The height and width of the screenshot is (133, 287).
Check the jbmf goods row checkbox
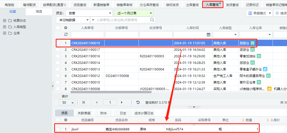[x=58, y=129]
